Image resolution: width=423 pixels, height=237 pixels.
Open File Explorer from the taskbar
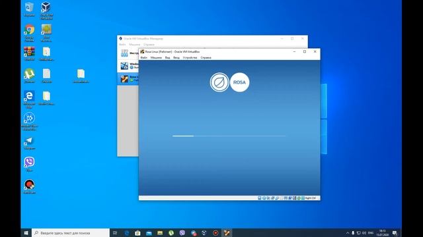[x=160, y=232]
